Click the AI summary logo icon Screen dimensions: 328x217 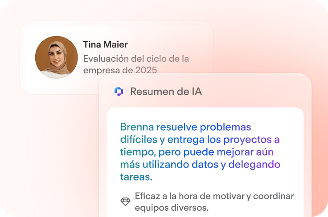coord(119,92)
